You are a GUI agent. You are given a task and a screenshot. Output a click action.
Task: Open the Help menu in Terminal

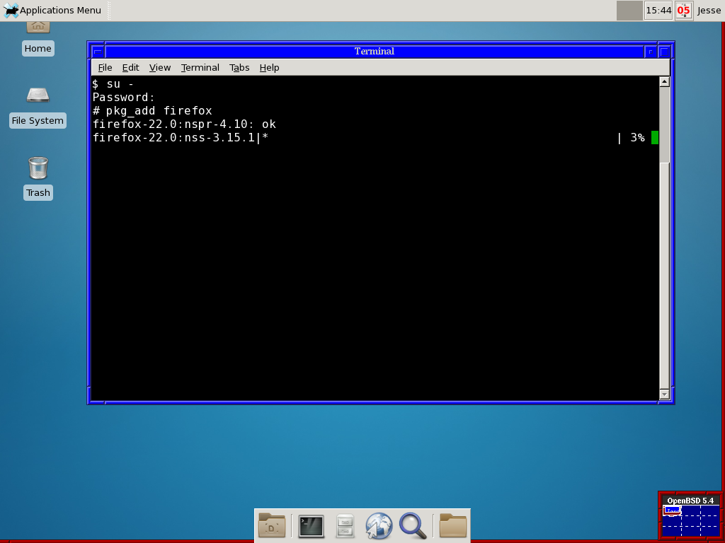pos(269,67)
